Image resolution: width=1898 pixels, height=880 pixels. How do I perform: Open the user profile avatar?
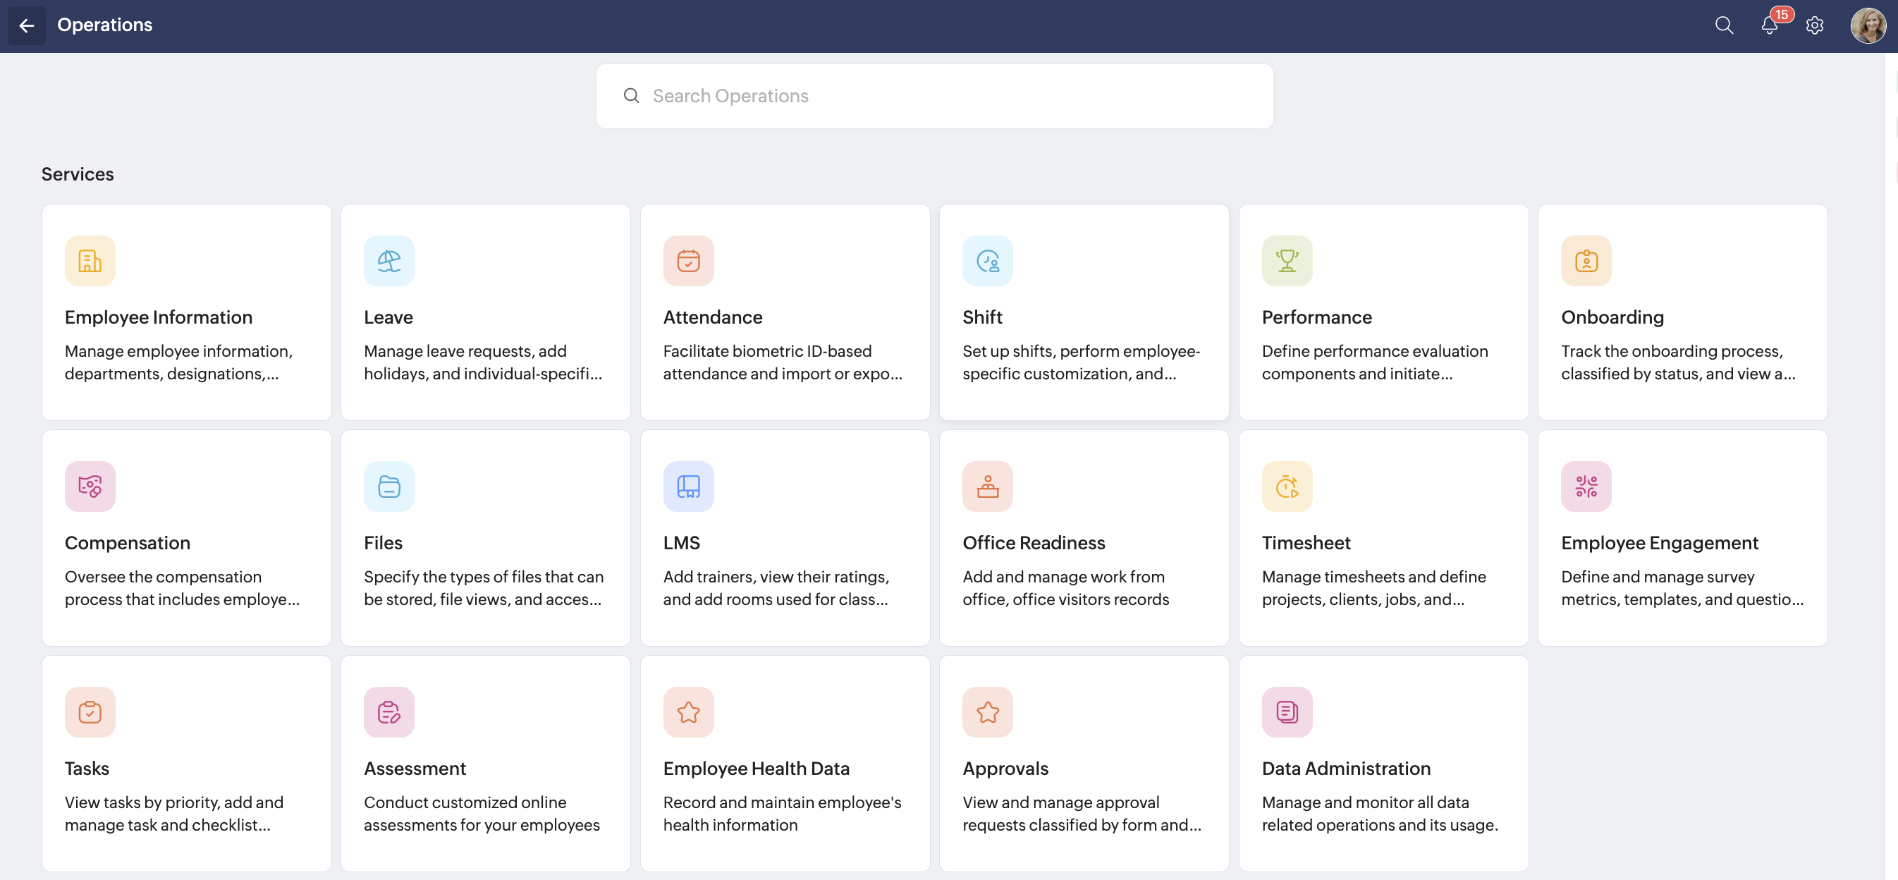(1868, 26)
